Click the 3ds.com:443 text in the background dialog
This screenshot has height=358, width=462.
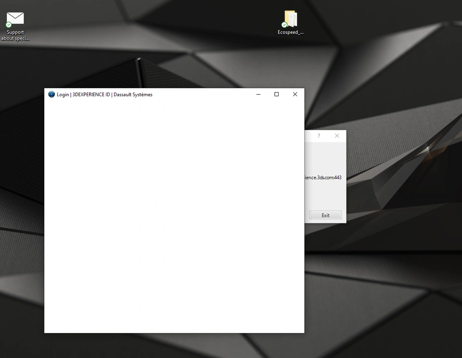323,178
